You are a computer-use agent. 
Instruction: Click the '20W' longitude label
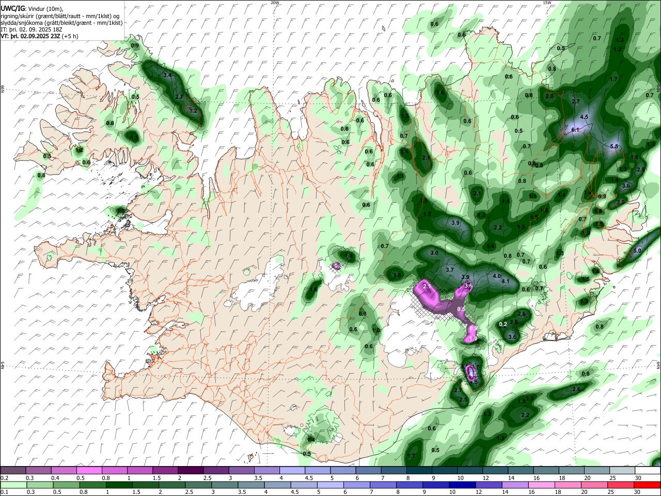(275, 3)
